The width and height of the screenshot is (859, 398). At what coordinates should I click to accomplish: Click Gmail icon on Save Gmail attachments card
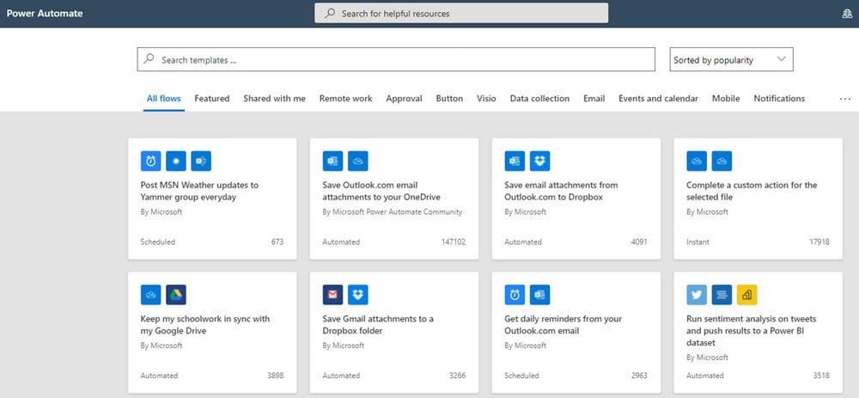point(332,295)
